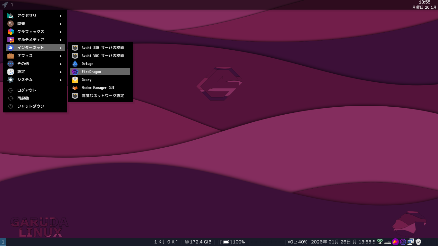Expand the 設定 submenu arrow
This screenshot has height=246, width=438.
[x=61, y=72]
